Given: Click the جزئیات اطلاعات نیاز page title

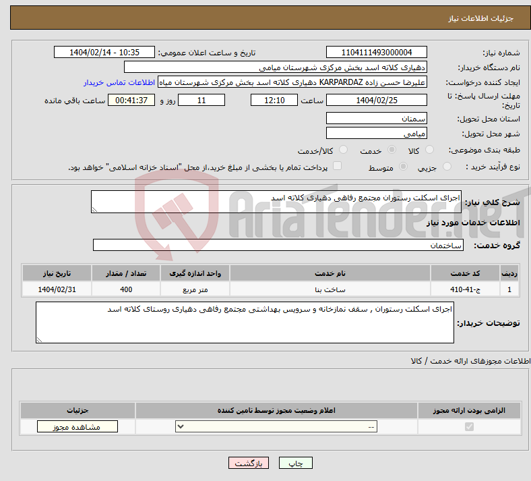Looking at the screenshot, I should click(481, 18).
